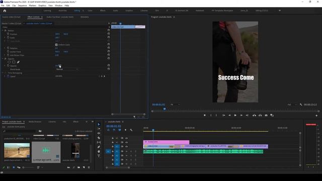Toggle Snap in the timeline

click(x=114, y=130)
